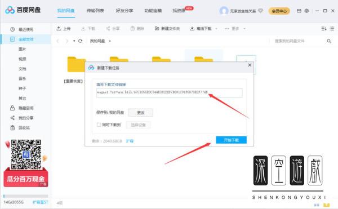Open the 更多 more options item
338x209 pixels.
232,28
